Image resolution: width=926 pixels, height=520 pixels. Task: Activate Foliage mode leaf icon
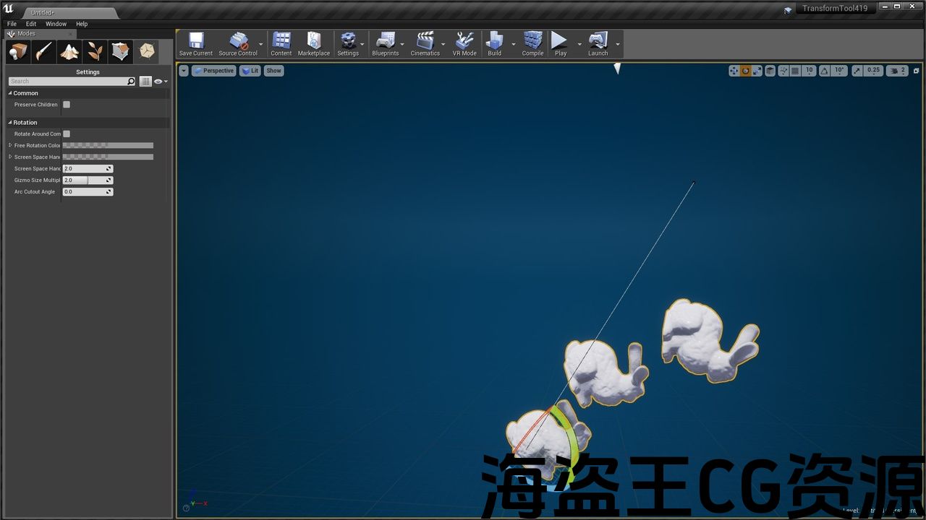point(95,51)
